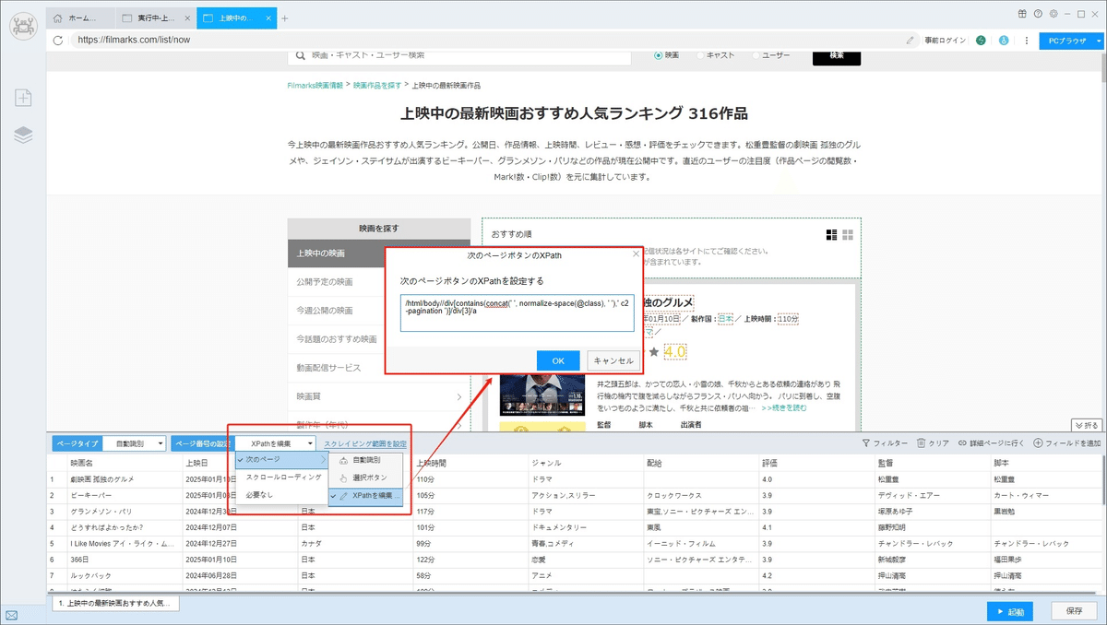Open the settings gear icon in the title bar
The width and height of the screenshot is (1107, 625).
click(1053, 14)
